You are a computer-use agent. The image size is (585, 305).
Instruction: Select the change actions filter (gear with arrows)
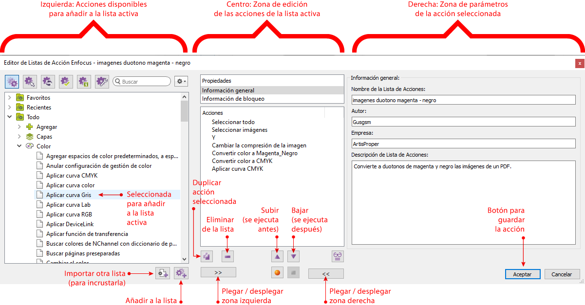coord(48,82)
